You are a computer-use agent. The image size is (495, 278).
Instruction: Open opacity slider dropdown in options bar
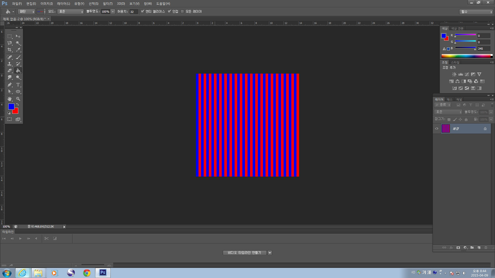(113, 12)
